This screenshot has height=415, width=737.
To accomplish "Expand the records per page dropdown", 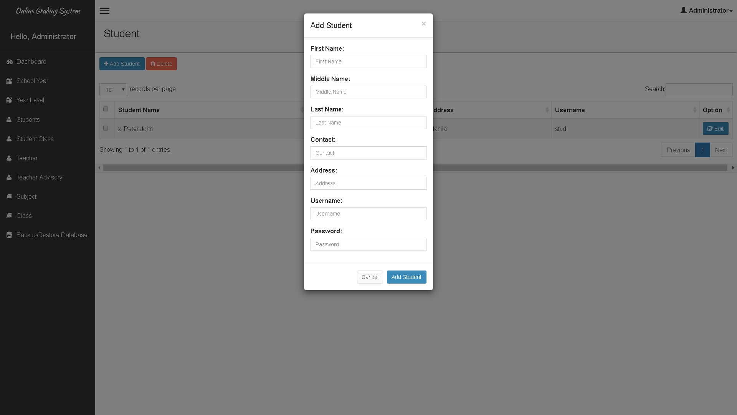I will pyautogui.click(x=113, y=89).
